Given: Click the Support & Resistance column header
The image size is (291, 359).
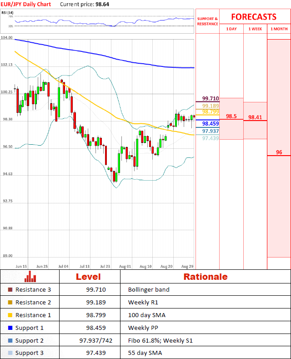Looking at the screenshot, I should click(x=207, y=21).
